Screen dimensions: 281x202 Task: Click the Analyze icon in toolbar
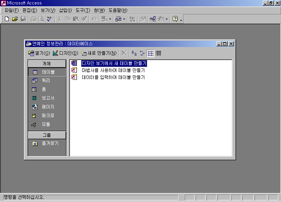coord(118,19)
